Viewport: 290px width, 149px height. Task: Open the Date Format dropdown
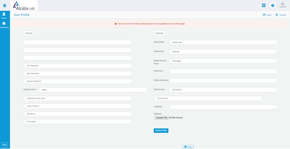223,90
